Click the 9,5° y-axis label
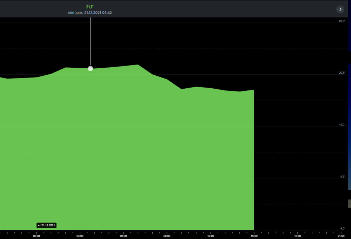Image resolution: width=351 pixels, height=239 pixels. (x=343, y=177)
